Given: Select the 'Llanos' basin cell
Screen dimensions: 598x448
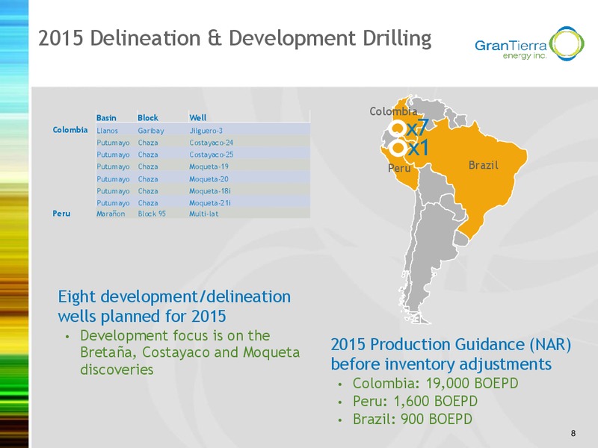Looking at the screenshot, I should 107,131.
